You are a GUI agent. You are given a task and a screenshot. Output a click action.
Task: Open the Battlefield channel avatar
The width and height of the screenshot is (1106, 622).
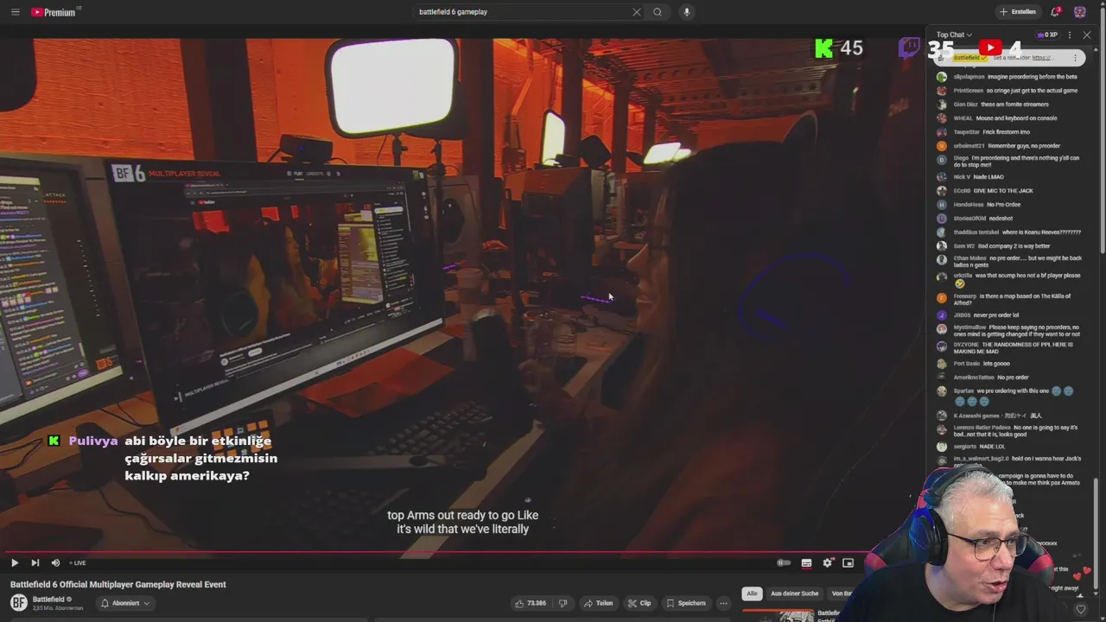click(19, 603)
